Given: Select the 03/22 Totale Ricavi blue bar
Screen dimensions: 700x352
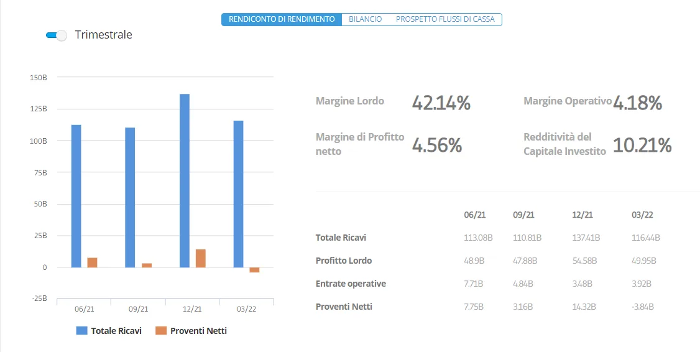Looking at the screenshot, I should (x=238, y=194).
